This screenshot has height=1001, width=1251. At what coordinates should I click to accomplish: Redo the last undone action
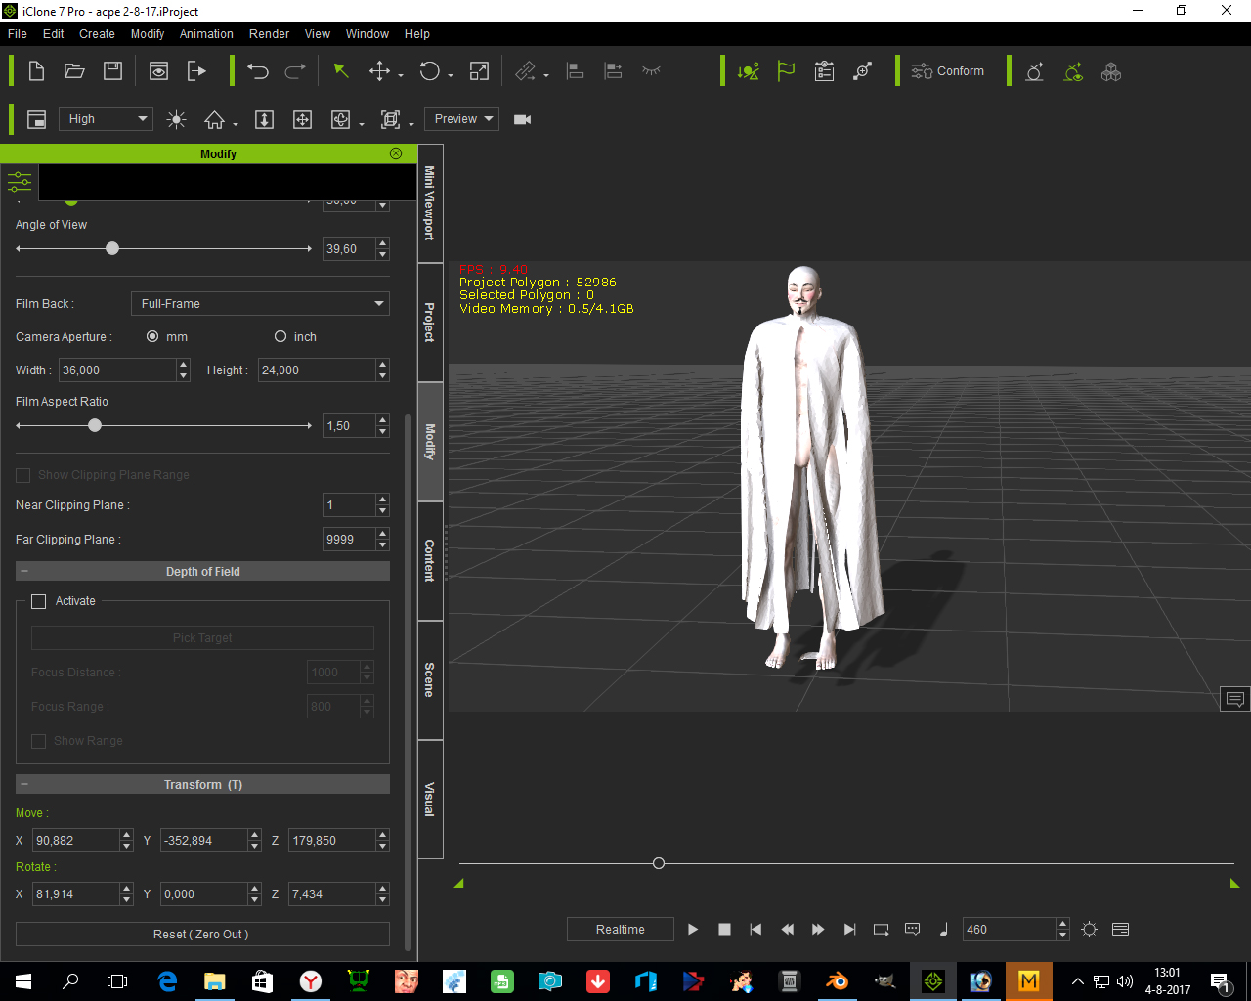(x=295, y=71)
